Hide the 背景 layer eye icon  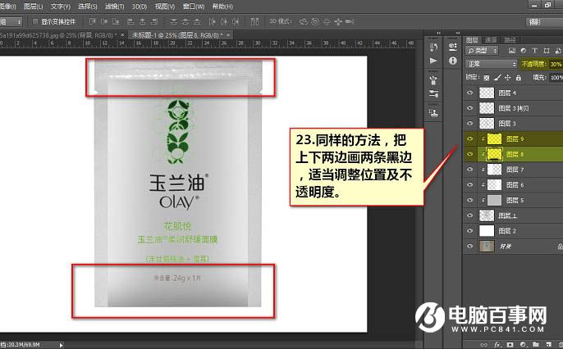469,246
